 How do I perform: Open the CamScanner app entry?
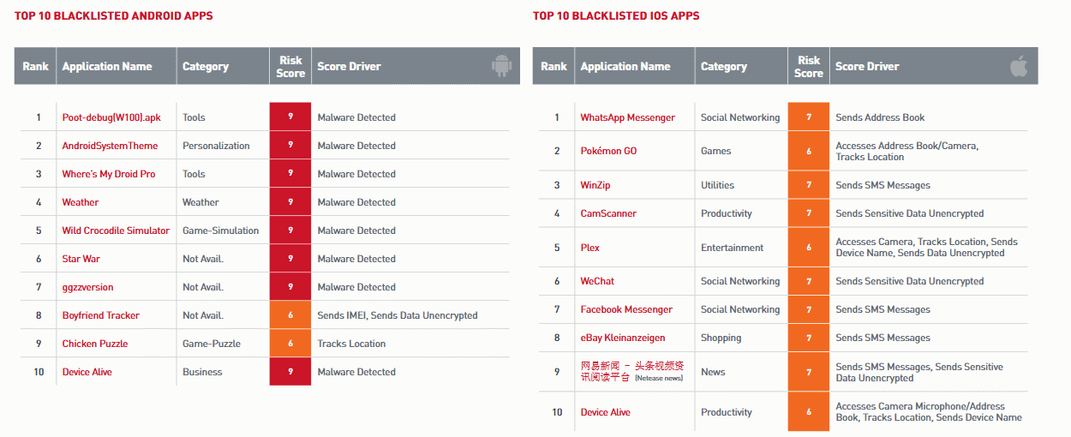608,213
